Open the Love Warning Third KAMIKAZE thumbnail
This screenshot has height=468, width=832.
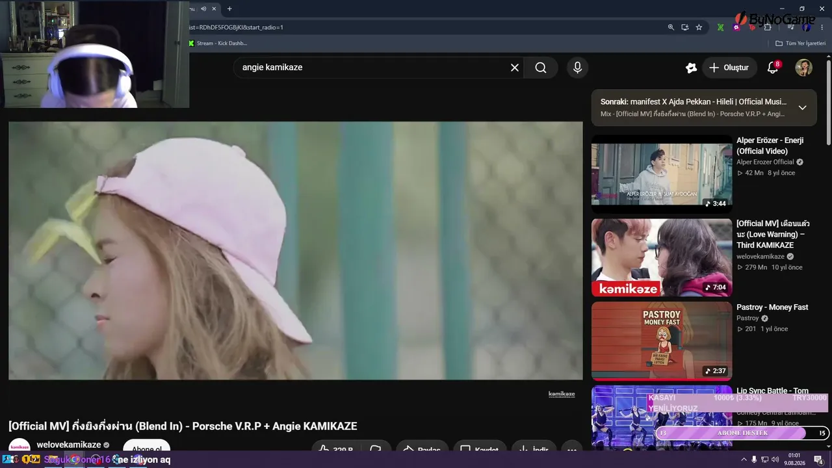pos(662,257)
